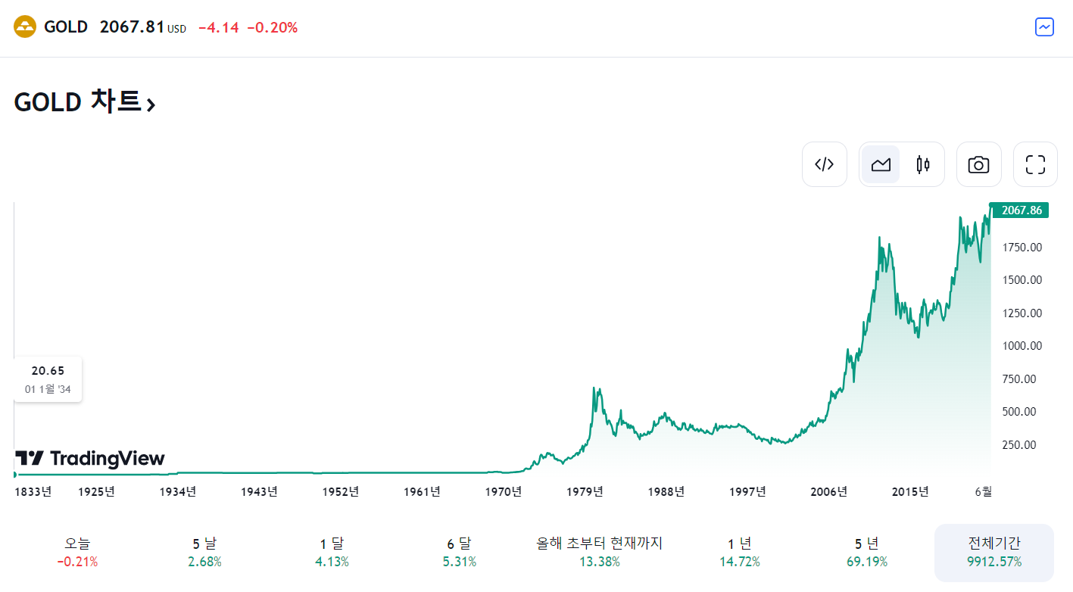1073x592 pixels.
Task: Choose 올해 초부터 현재까지 performance range
Action: tap(599, 552)
